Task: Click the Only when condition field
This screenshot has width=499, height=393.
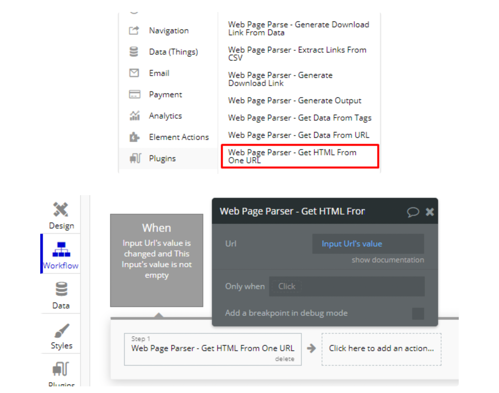Action: point(347,286)
